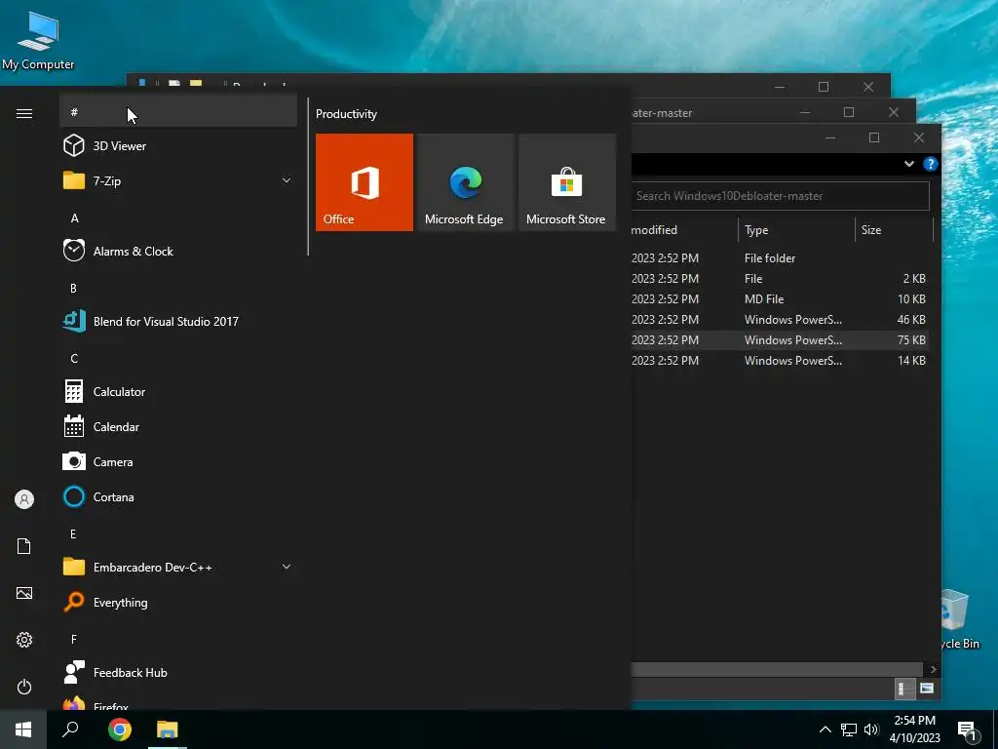This screenshot has width=998, height=749.
Task: Launch the Camera app
Action: pos(178,461)
